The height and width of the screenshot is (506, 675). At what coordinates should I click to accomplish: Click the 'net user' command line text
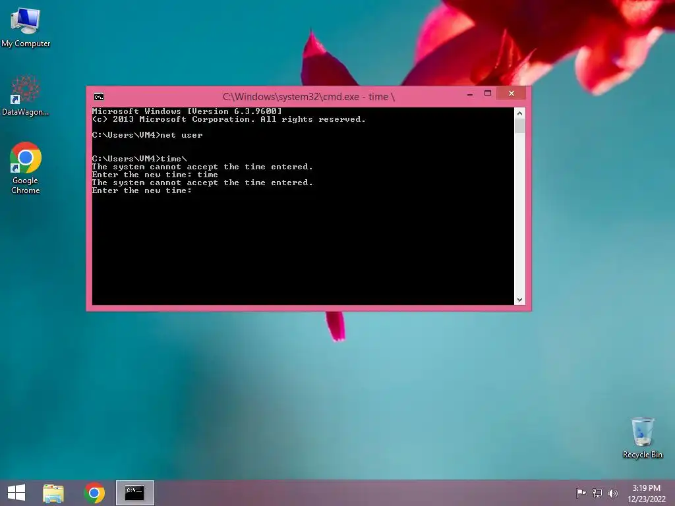181,135
